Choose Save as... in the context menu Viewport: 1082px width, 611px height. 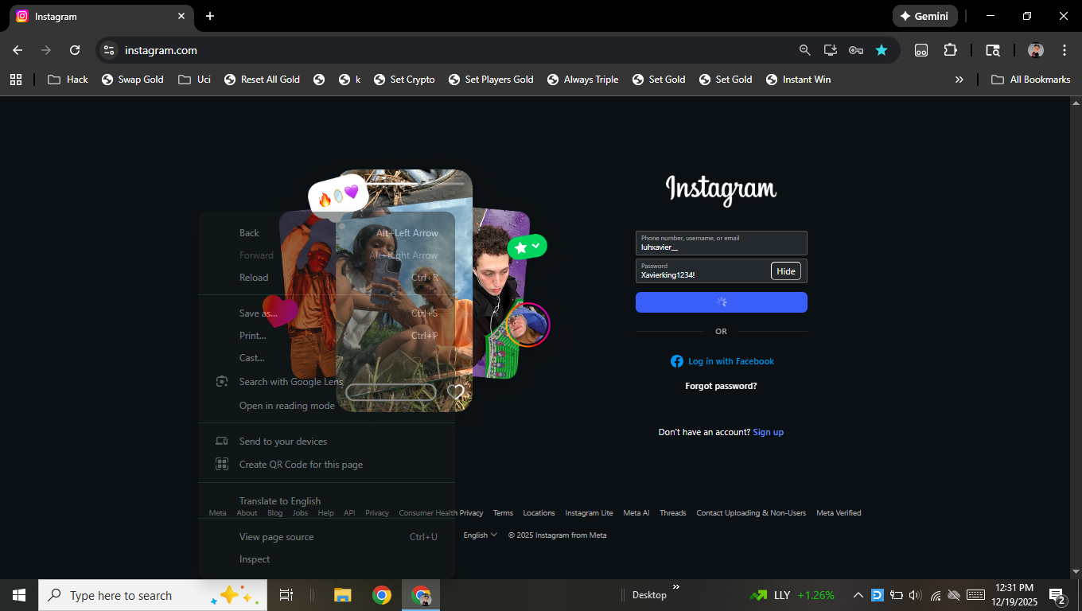tap(326, 313)
